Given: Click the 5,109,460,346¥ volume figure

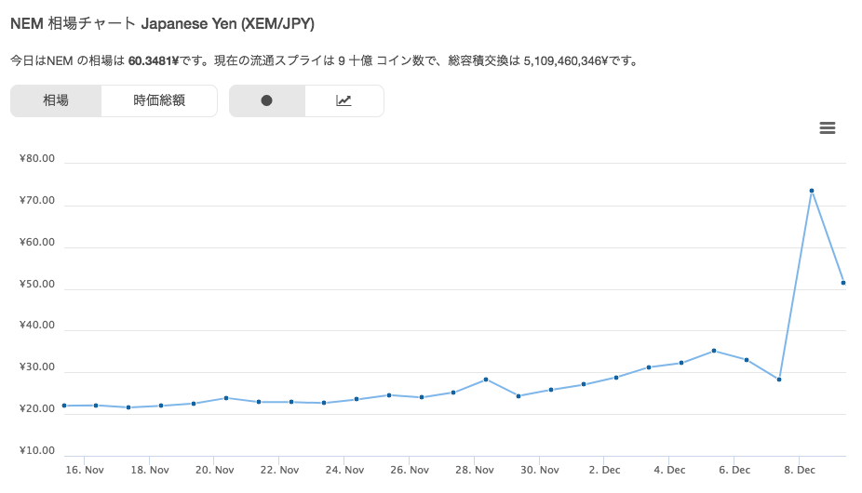Looking at the screenshot, I should coord(565,61).
